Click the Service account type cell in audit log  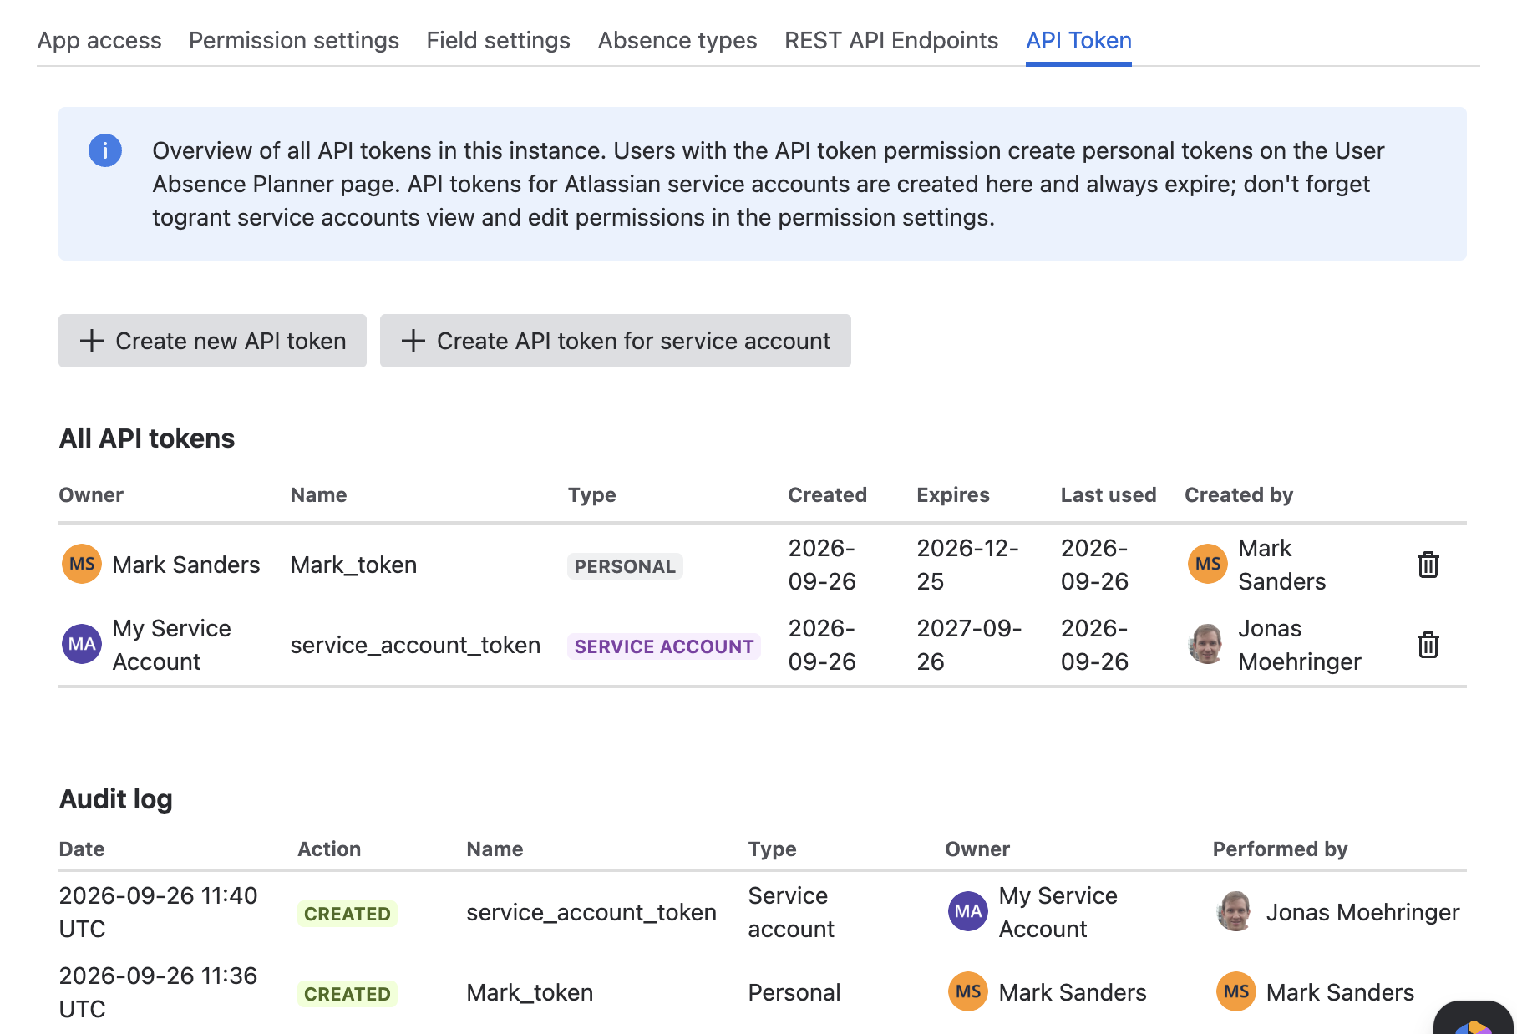(791, 912)
